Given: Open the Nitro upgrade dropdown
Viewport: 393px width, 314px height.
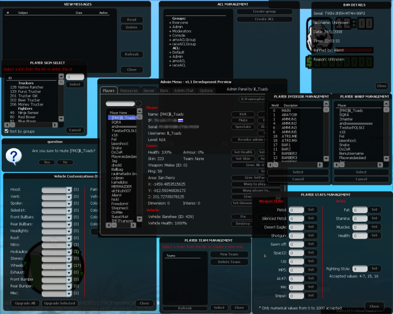Looking at the screenshot, I should [x=69, y=245].
